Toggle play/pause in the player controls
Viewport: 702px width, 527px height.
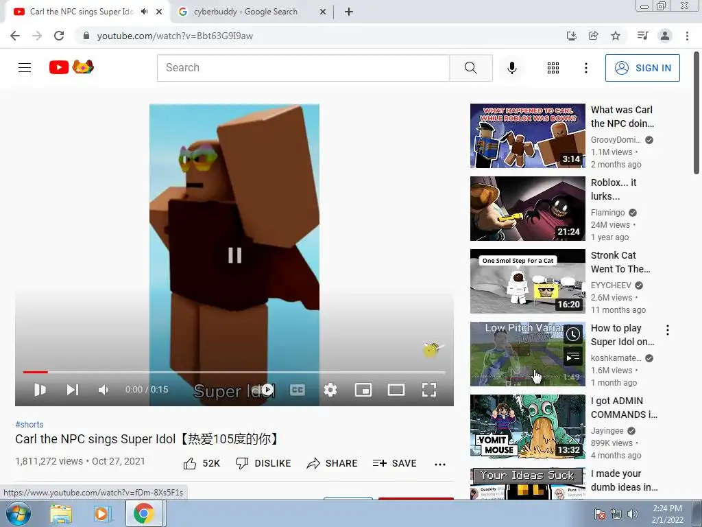pyautogui.click(x=40, y=390)
